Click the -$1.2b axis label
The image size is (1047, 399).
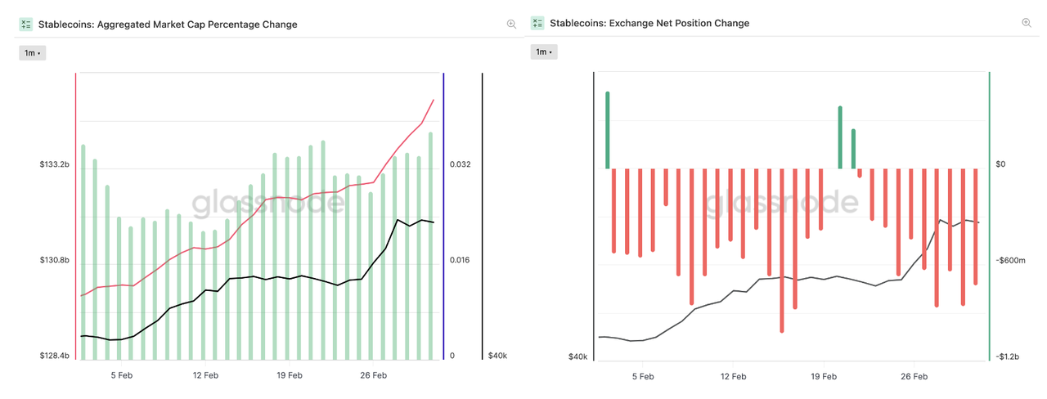click(1007, 357)
